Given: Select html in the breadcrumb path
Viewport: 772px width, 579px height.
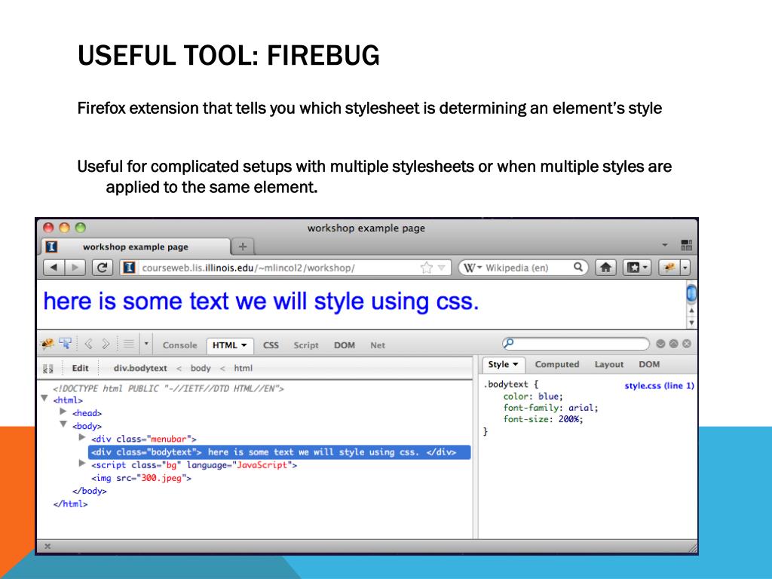Looking at the screenshot, I should [244, 368].
